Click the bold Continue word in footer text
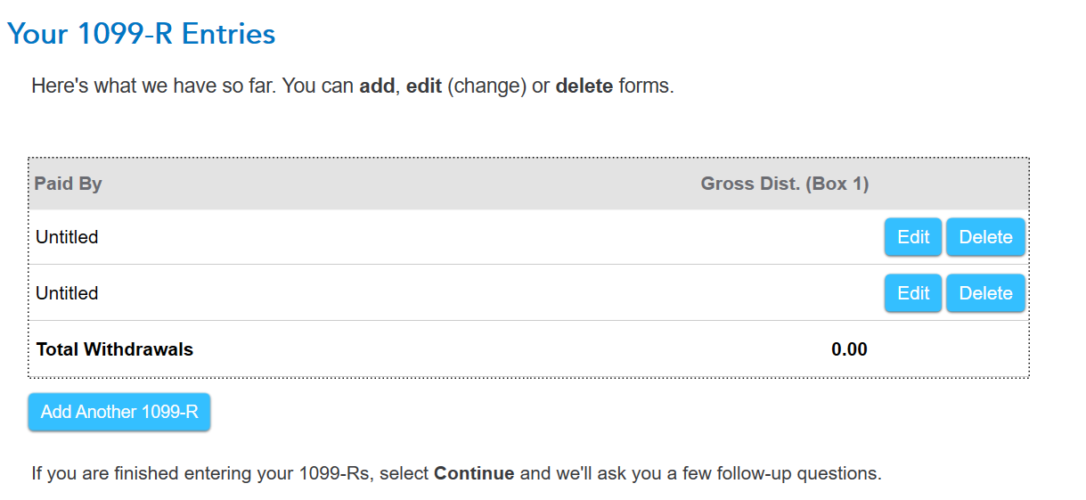The width and height of the screenshot is (1086, 500). tap(474, 473)
